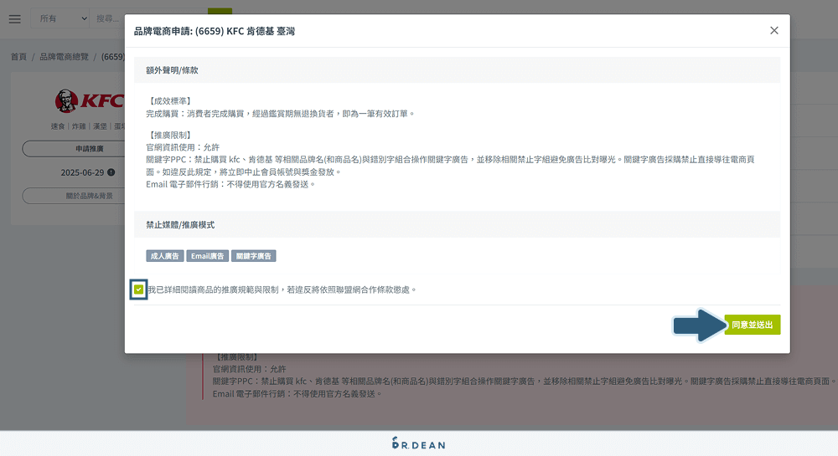Click the 官網資訊使用：允許 line in dialog
The image size is (838, 456).
tap(183, 147)
